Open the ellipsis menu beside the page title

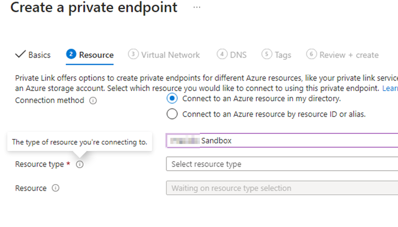[x=197, y=7]
